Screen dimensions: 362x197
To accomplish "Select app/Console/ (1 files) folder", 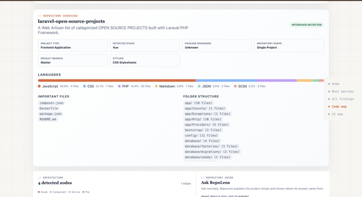I will 205,108.
